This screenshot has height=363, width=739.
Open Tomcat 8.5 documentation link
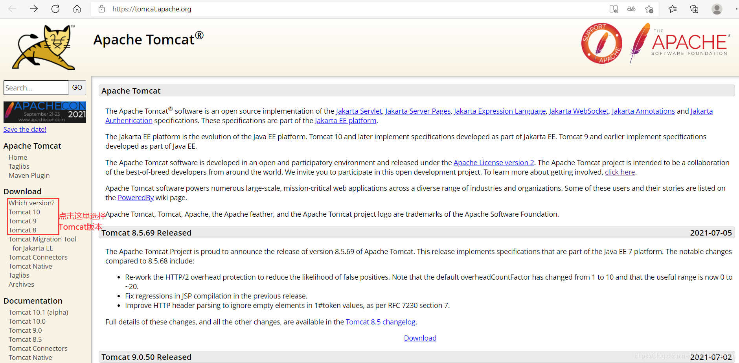pos(25,339)
